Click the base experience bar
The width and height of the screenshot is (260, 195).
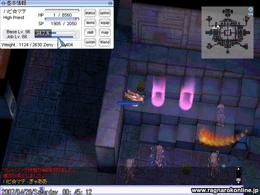(x=64, y=33)
